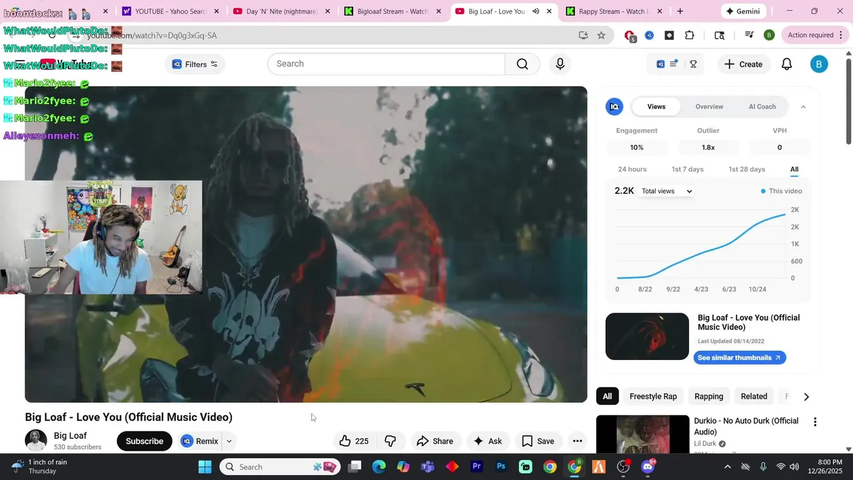853x480 pixels.
Task: Select the All category chip
Action: tap(607, 397)
